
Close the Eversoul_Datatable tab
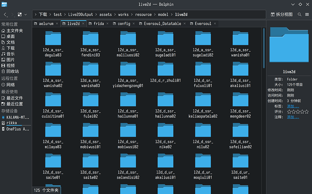[x=184, y=23]
